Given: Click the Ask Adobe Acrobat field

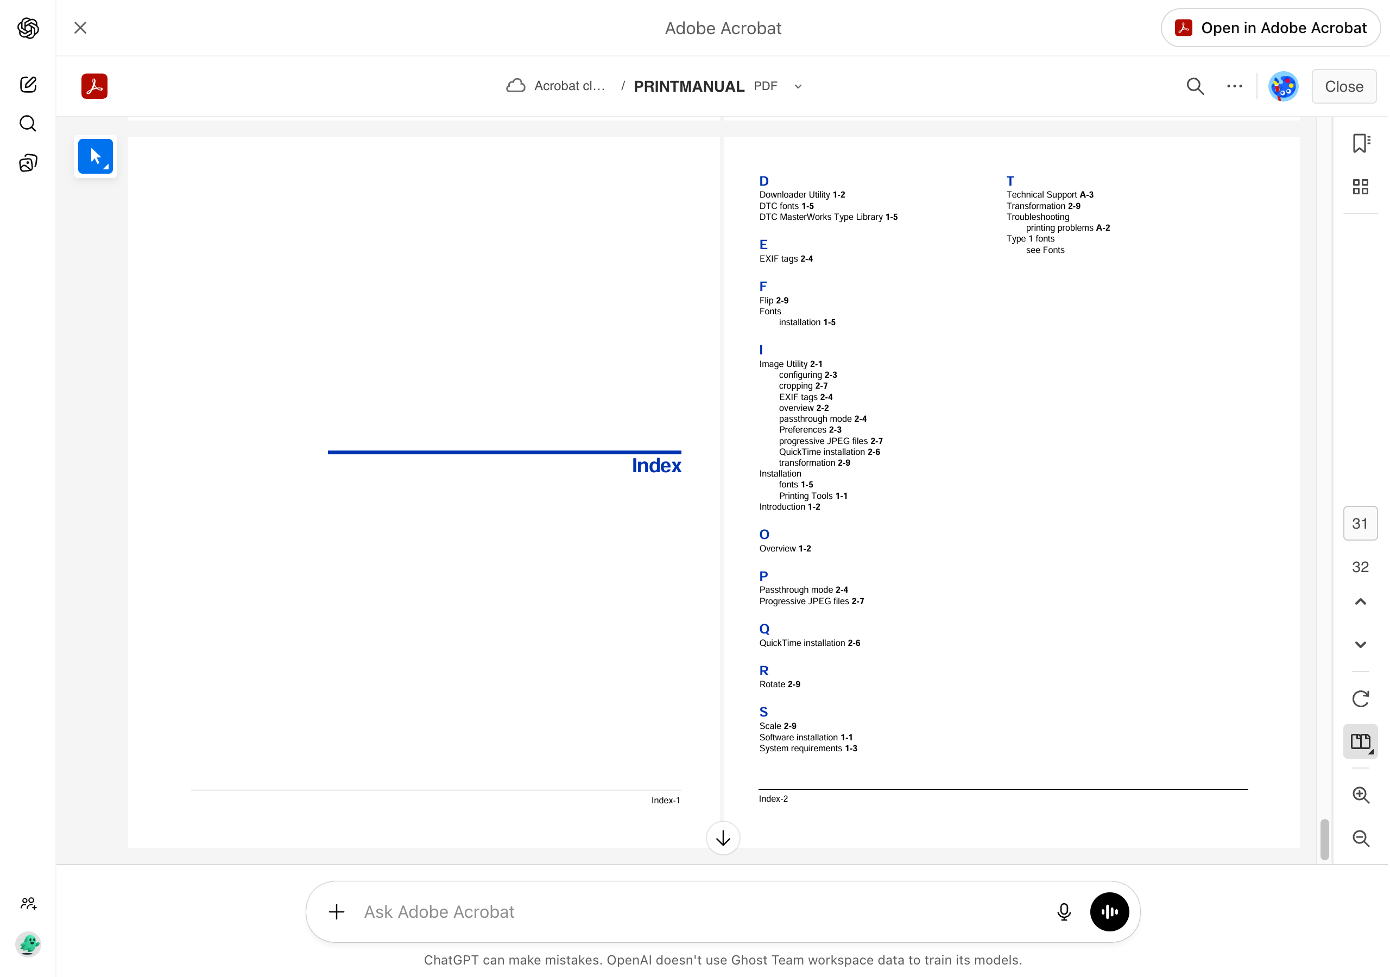Looking at the screenshot, I should (696, 912).
